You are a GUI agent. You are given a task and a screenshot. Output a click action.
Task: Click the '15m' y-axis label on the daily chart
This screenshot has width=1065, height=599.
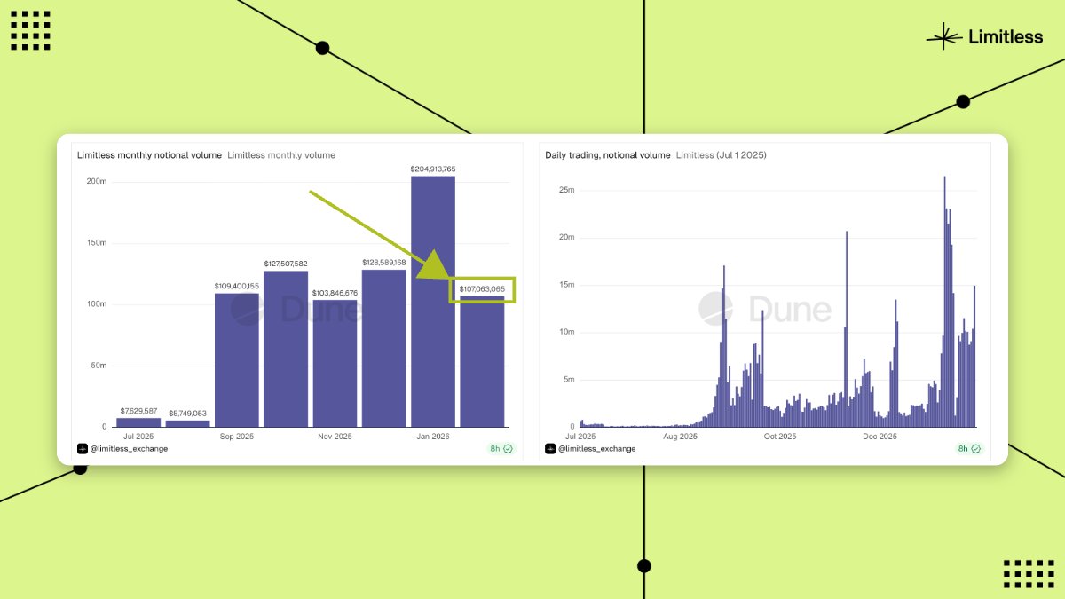coord(566,285)
